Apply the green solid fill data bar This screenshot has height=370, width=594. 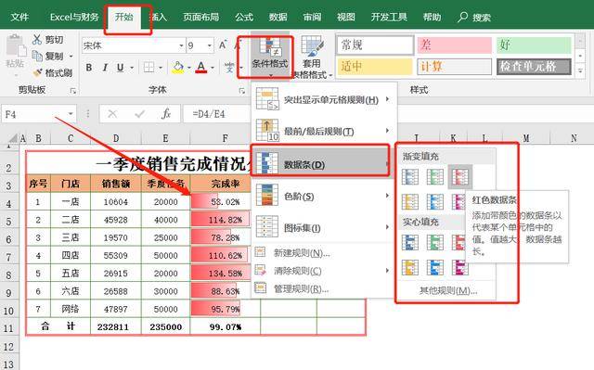(x=434, y=243)
